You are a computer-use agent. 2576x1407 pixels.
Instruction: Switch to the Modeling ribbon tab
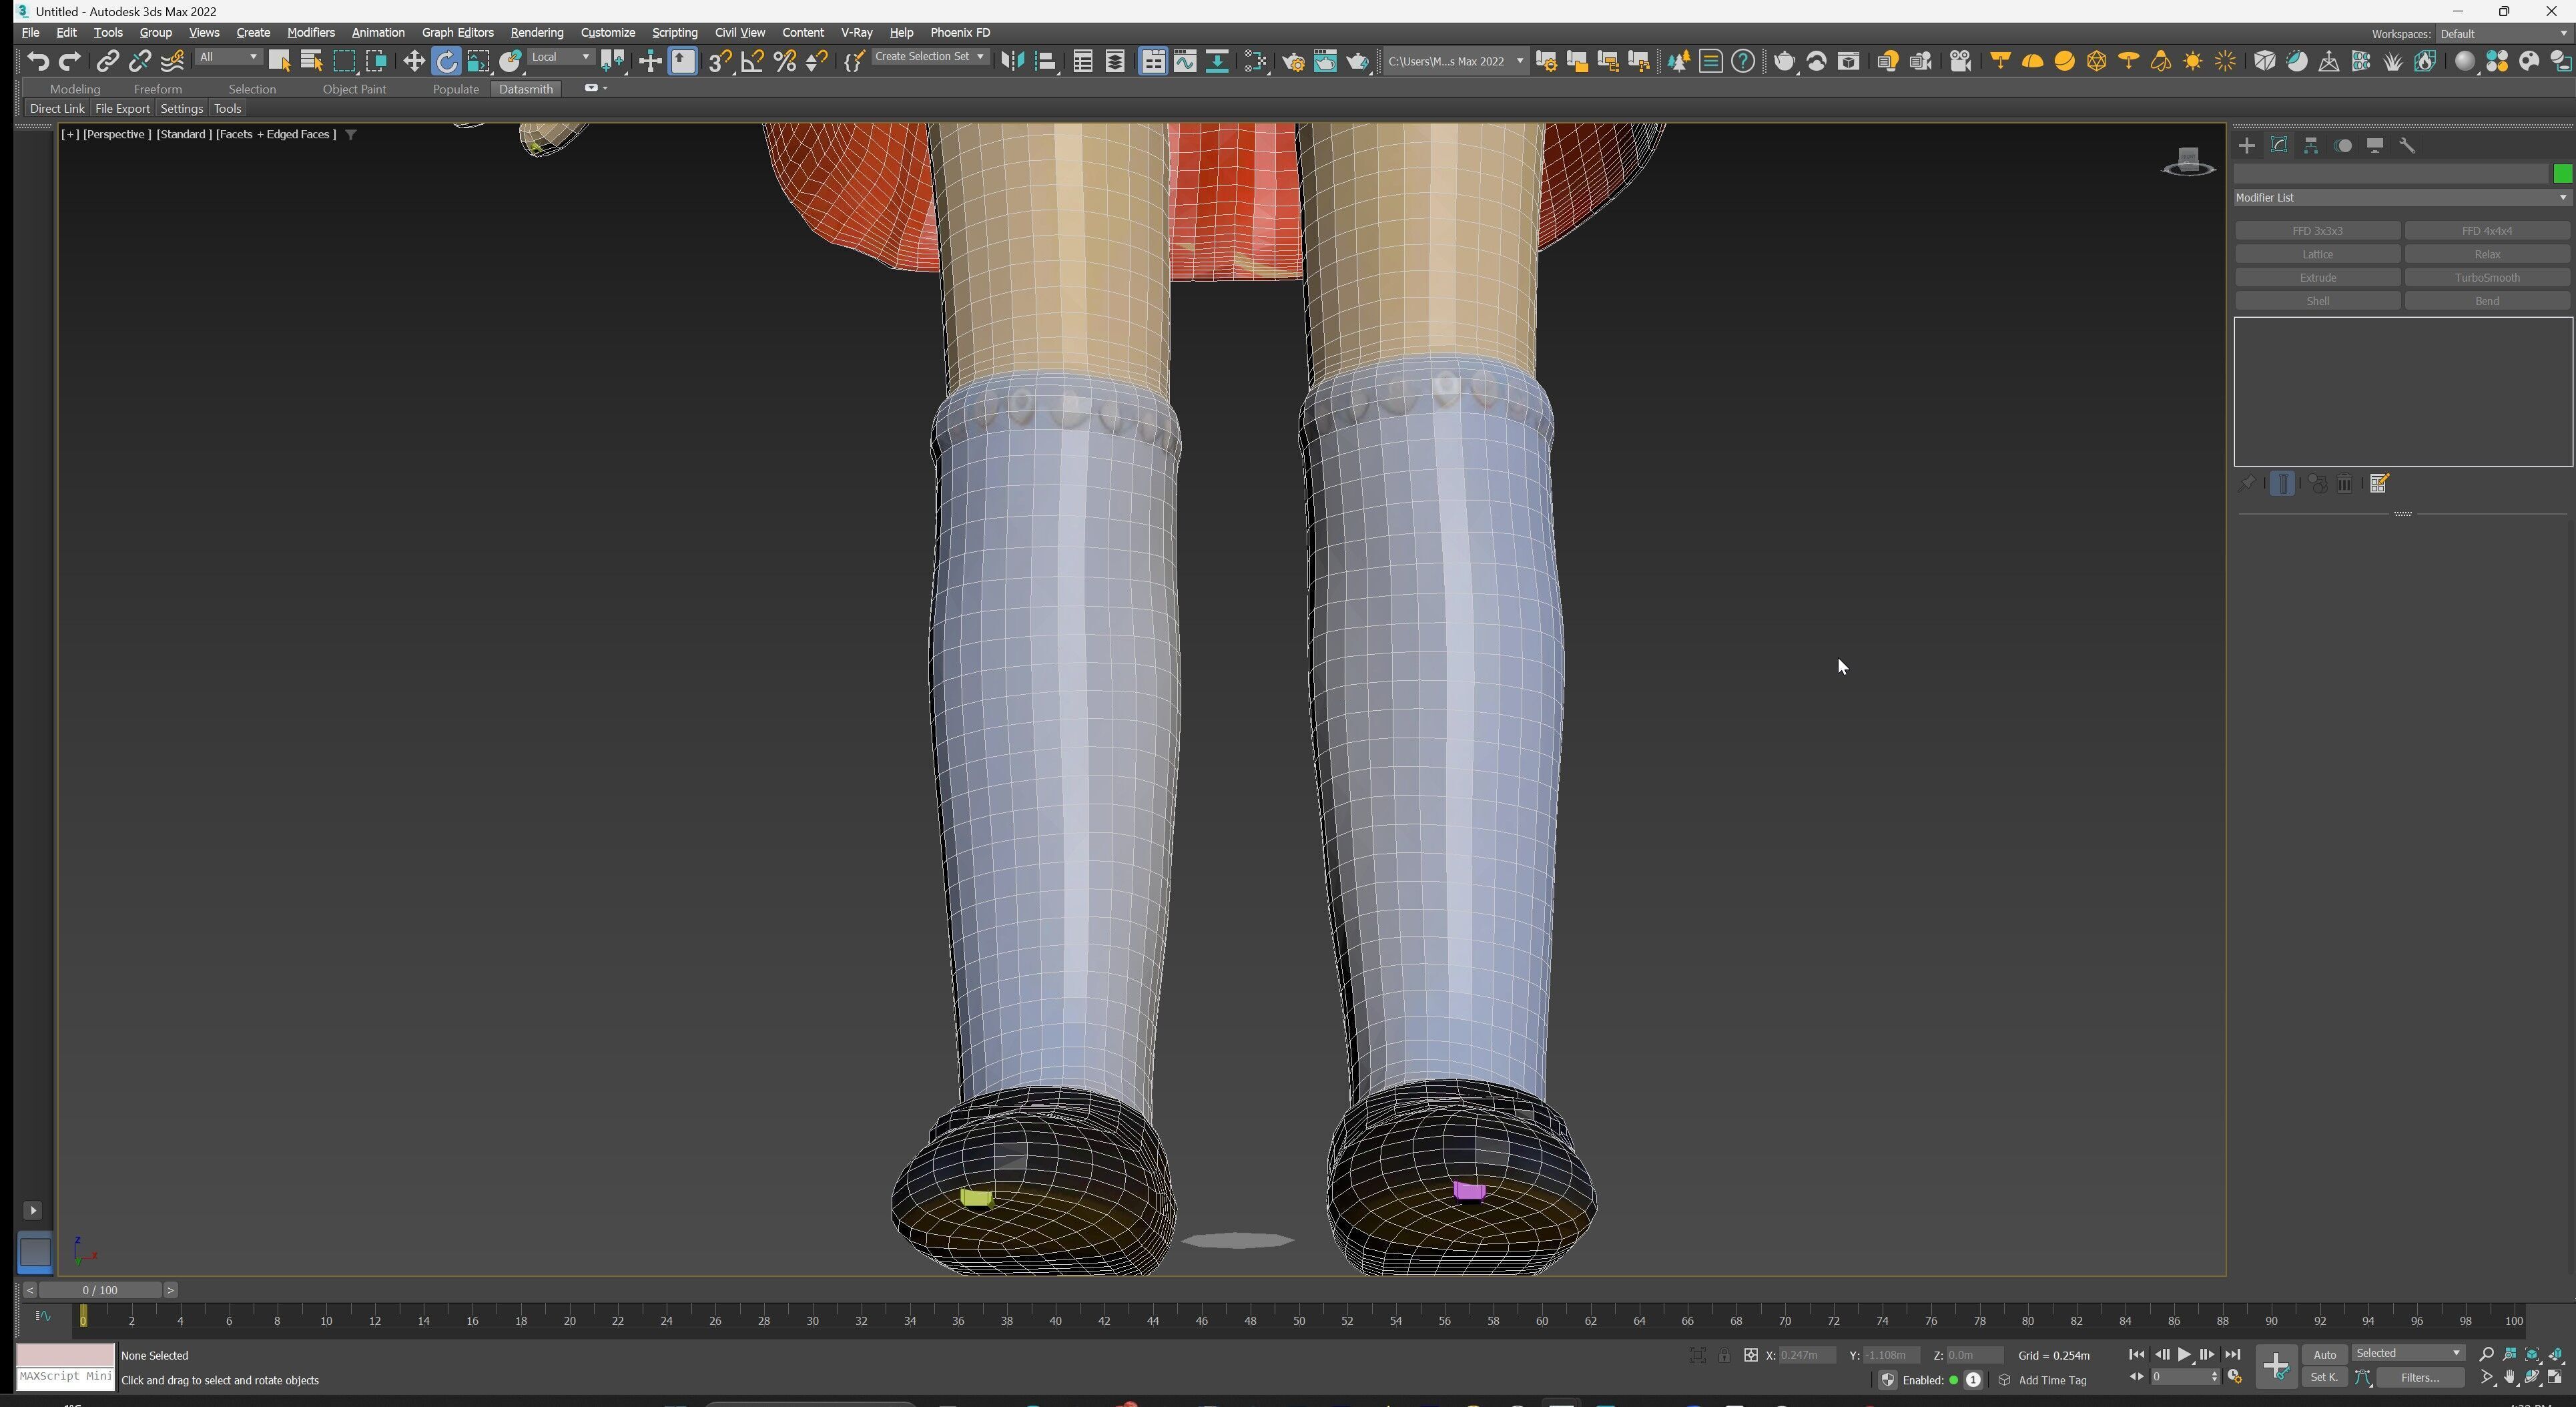[x=75, y=89]
